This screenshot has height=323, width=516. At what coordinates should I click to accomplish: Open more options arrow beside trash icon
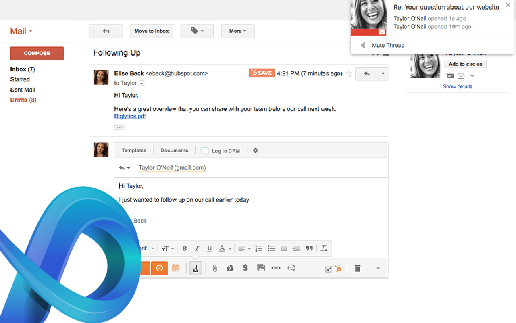click(378, 269)
